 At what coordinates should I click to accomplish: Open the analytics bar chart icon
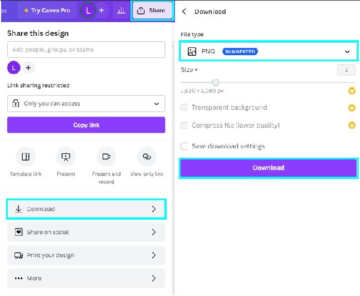pos(121,11)
